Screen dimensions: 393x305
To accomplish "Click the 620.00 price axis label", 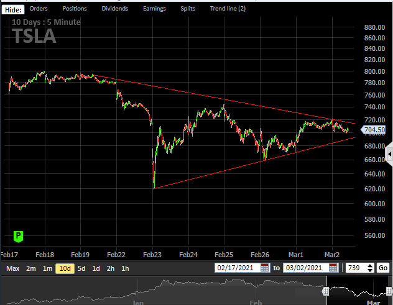I will (x=374, y=189).
